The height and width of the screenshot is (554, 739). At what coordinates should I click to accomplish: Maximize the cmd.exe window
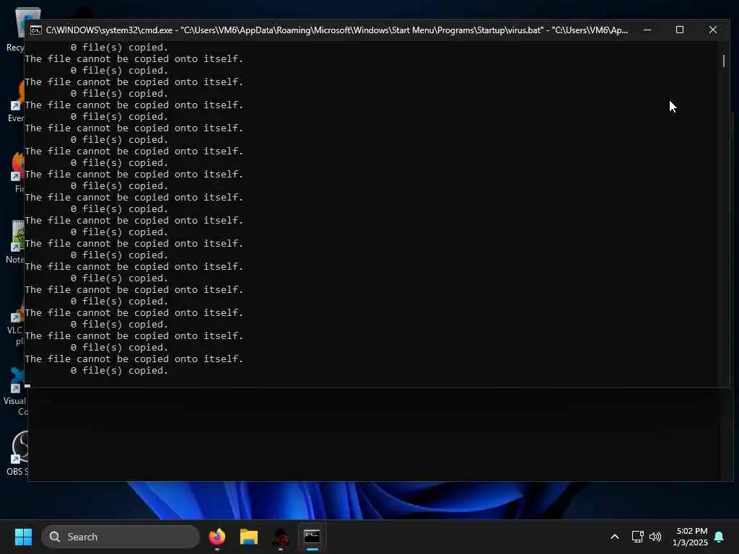(x=680, y=30)
